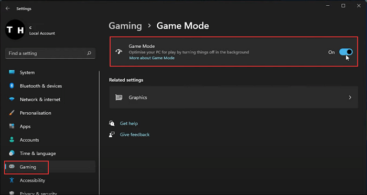
Task: Click the Time & language globe icon
Action: pos(12,154)
